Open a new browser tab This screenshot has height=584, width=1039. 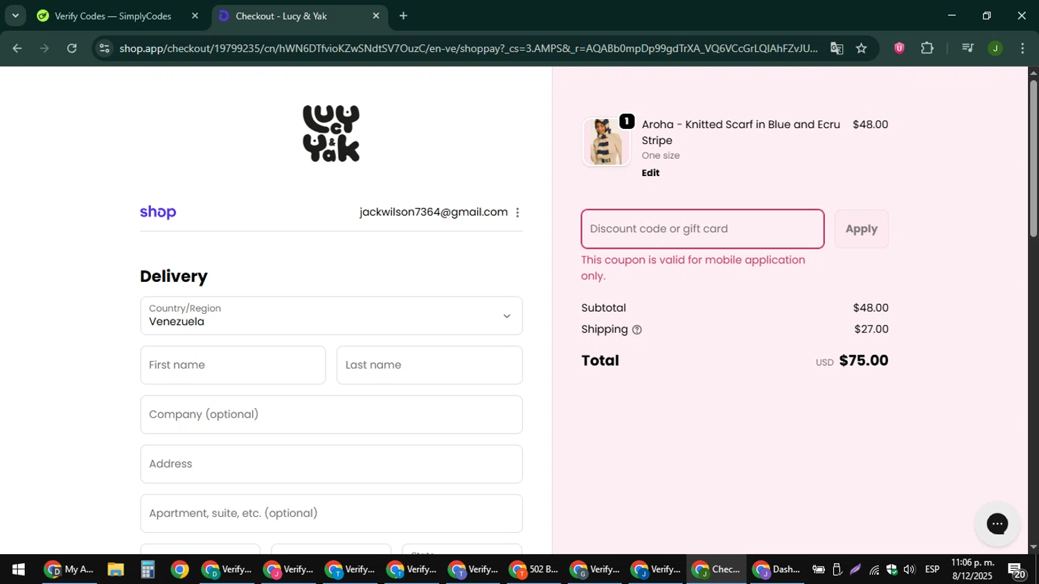pos(403,16)
